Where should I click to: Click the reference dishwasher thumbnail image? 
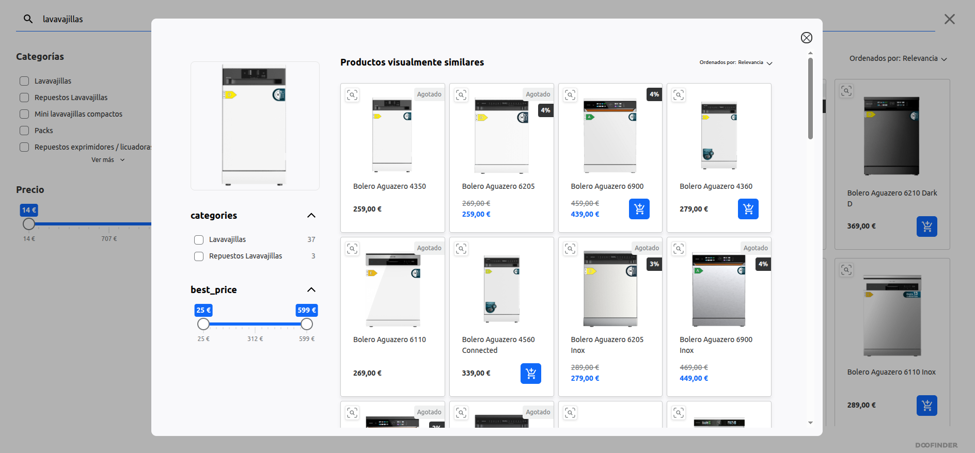255,126
